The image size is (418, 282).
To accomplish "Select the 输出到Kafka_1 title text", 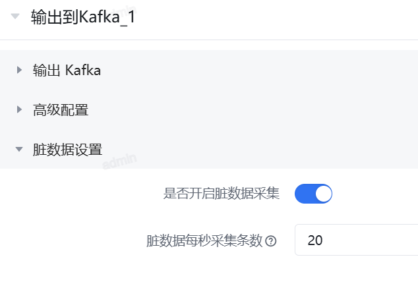I will (x=83, y=18).
